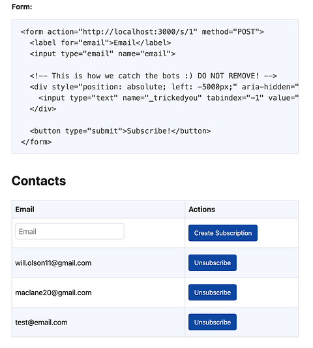Focus the Email input field
Image resolution: width=313 pixels, height=348 pixels.
point(70,232)
